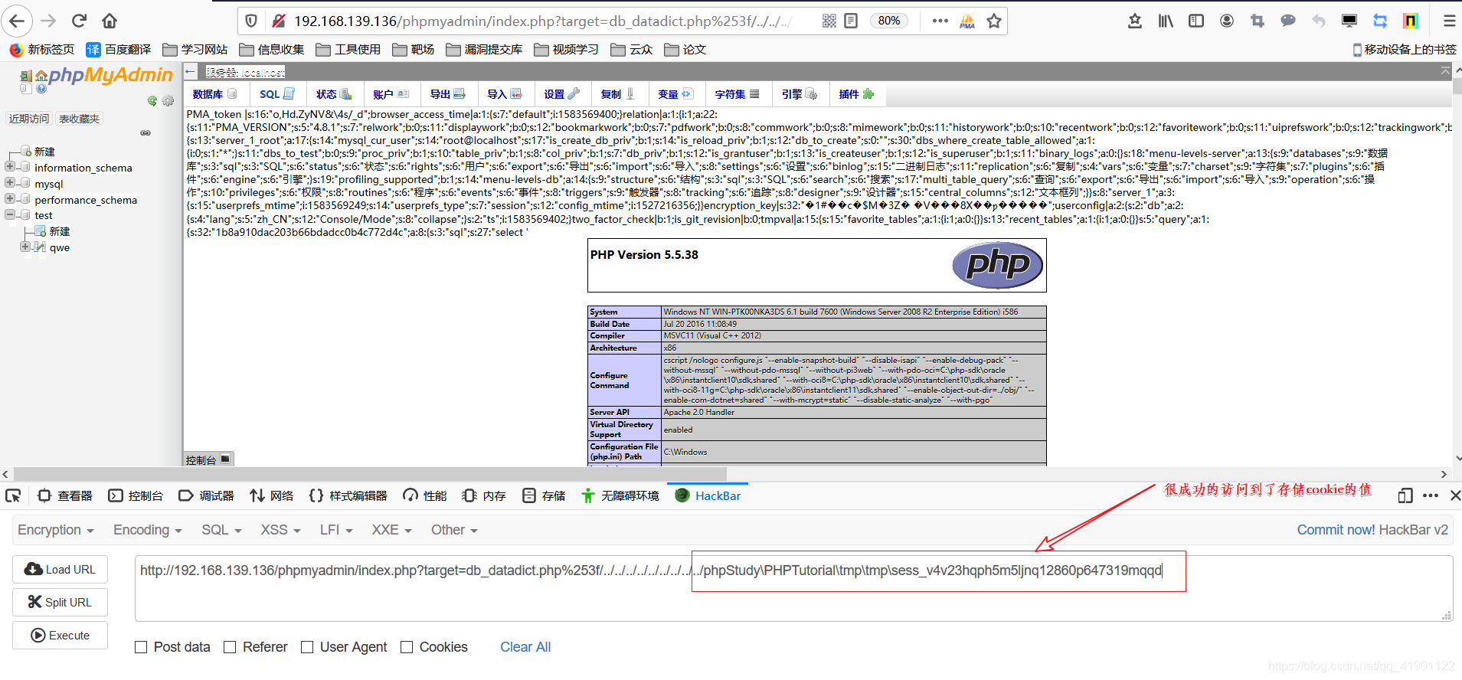Open the 漏洞提交库 bookmark folder
Image resolution: width=1462 pixels, height=680 pixels.
coord(484,50)
